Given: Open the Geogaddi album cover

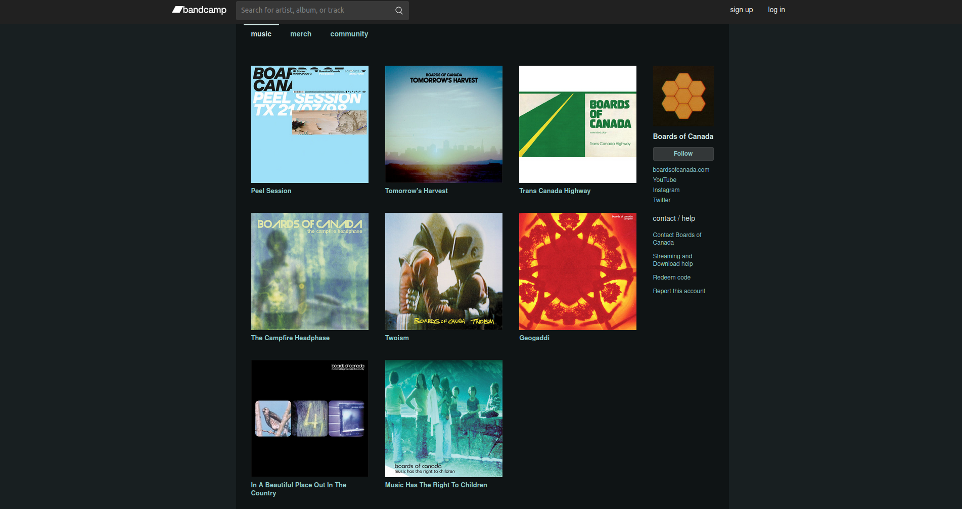Looking at the screenshot, I should point(578,271).
